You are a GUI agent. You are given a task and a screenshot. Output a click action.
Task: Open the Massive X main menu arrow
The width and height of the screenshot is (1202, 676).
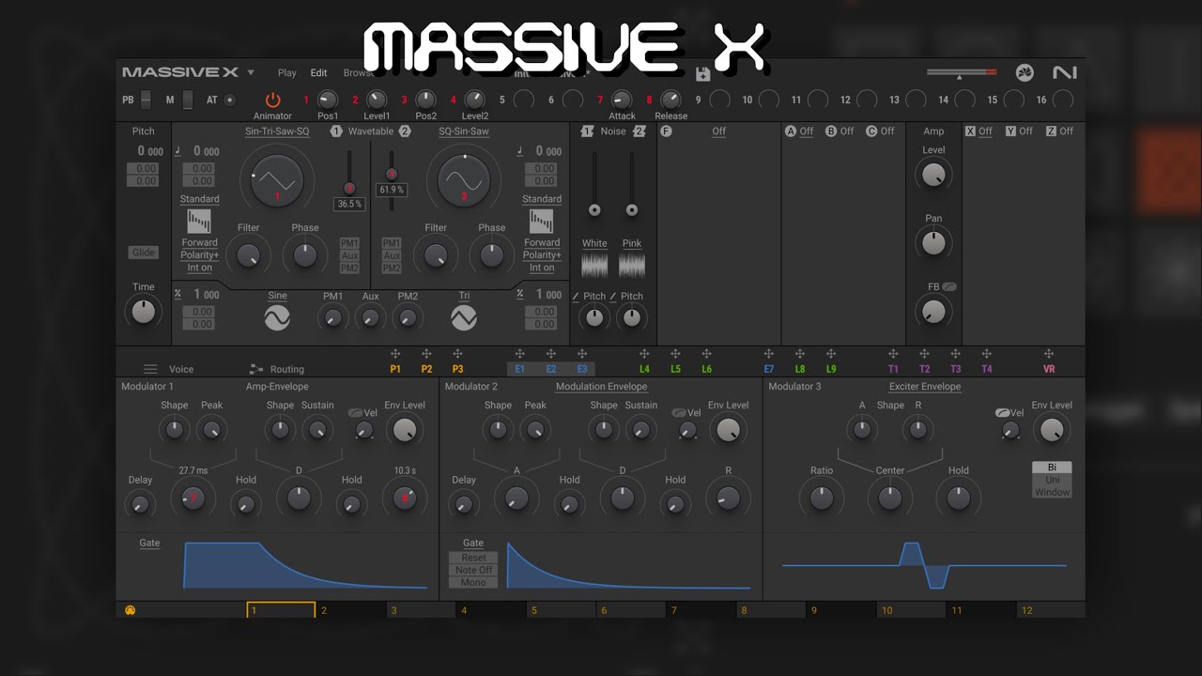click(x=251, y=72)
